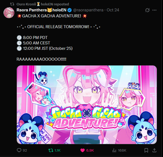This screenshot has width=163, height=157.
Task: Open the @raorapanthera handle link
Action: 88,10
